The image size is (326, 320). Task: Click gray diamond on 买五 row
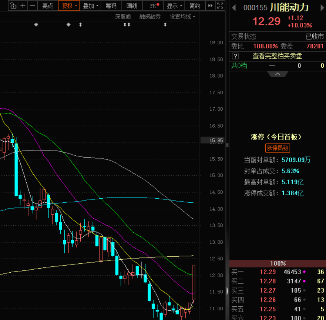304,309
